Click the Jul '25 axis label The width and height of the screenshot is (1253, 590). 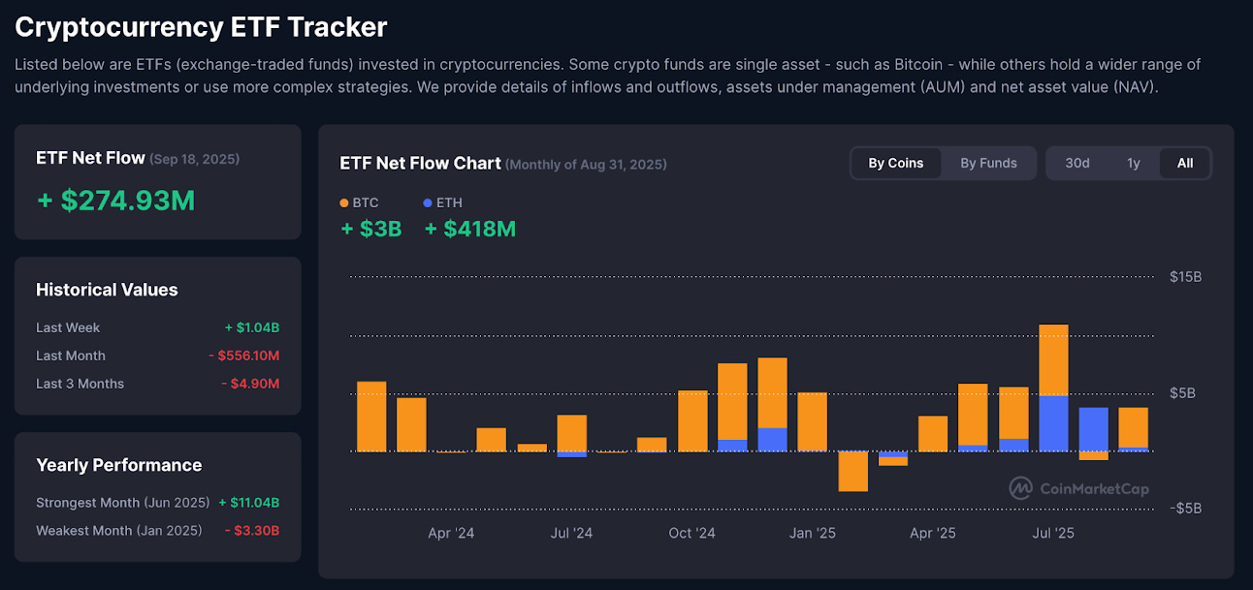(1053, 533)
